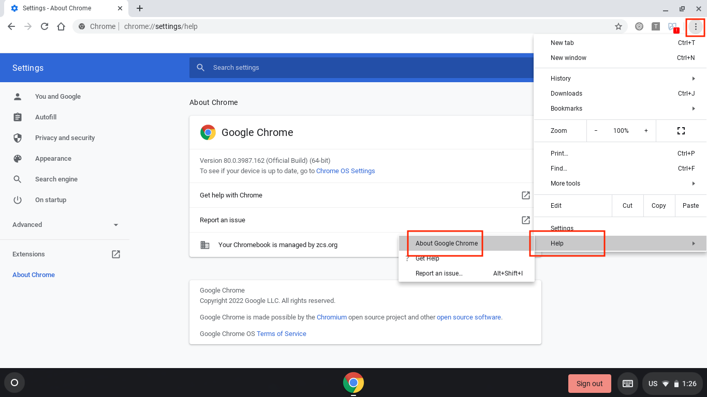The width and height of the screenshot is (707, 397).
Task: Click Copy in the Edit row
Action: click(659, 206)
